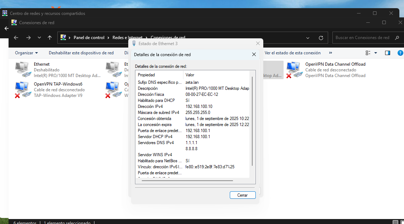The image size is (404, 224).
Task: Open the recent locations dropdown arrow
Action: point(39,38)
